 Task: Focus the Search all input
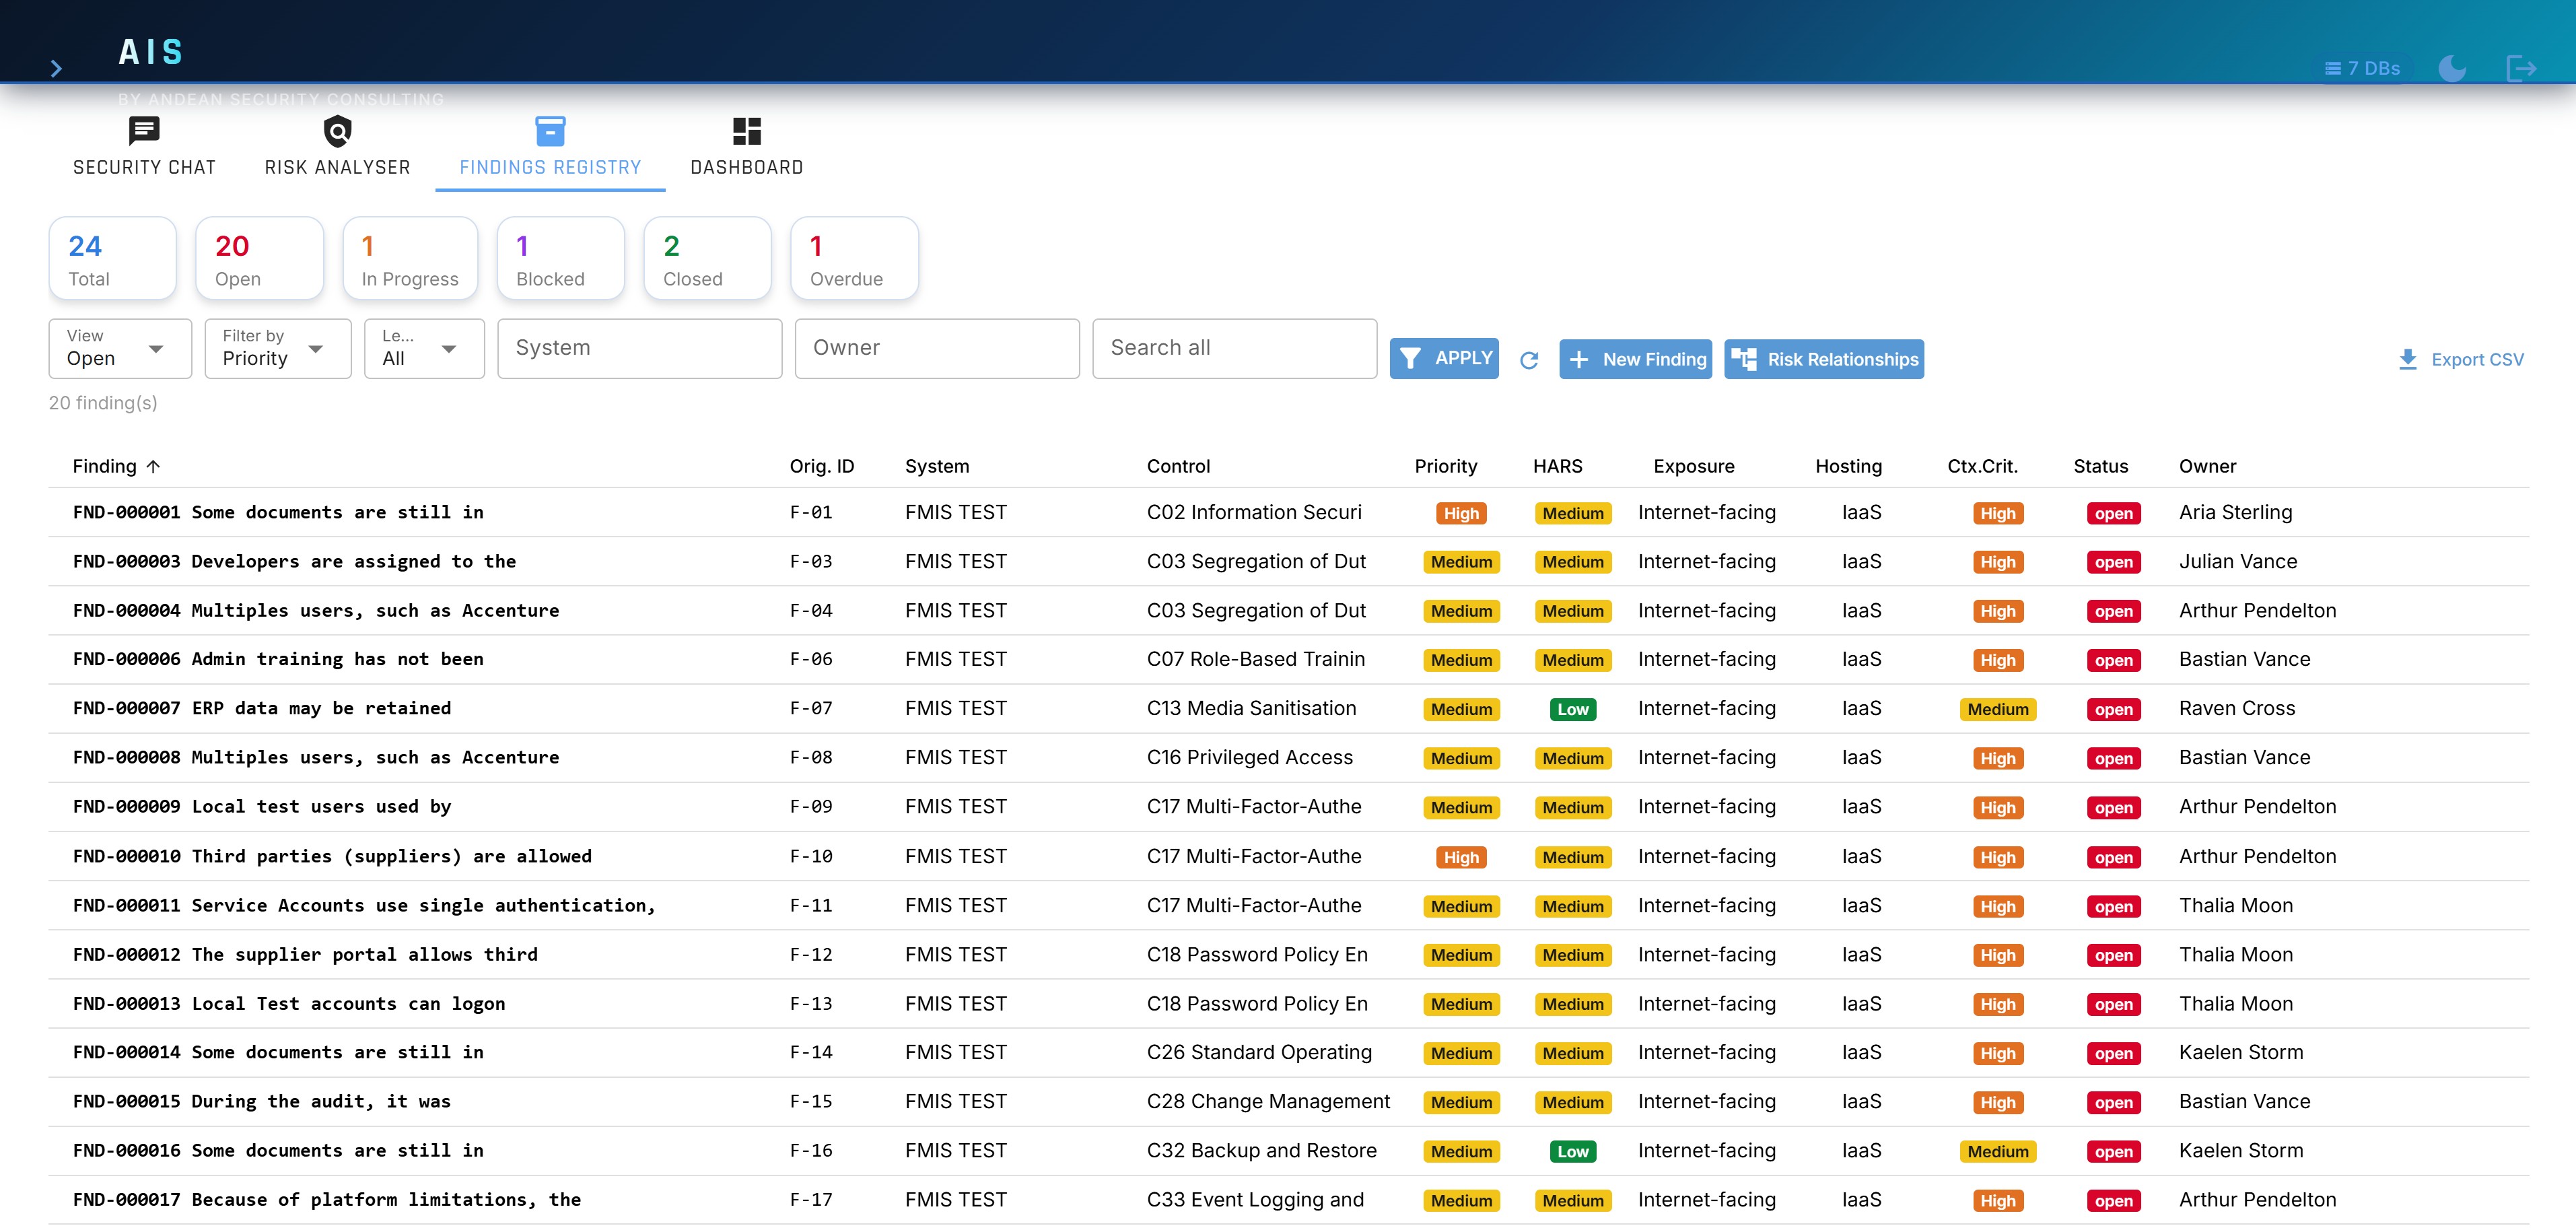click(x=1235, y=349)
